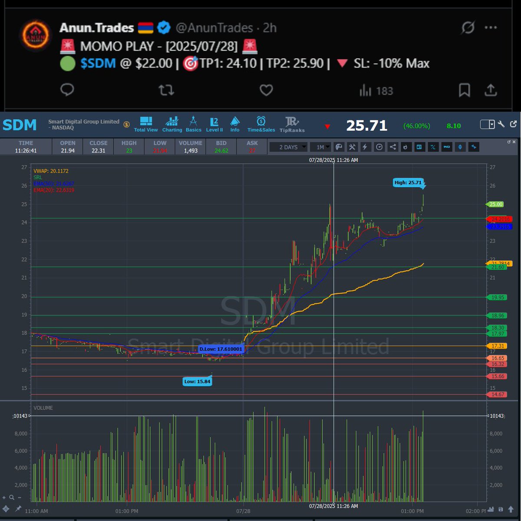Click the VWAP: 20.1172 legend entry
This screenshot has width=521, height=521.
point(51,171)
